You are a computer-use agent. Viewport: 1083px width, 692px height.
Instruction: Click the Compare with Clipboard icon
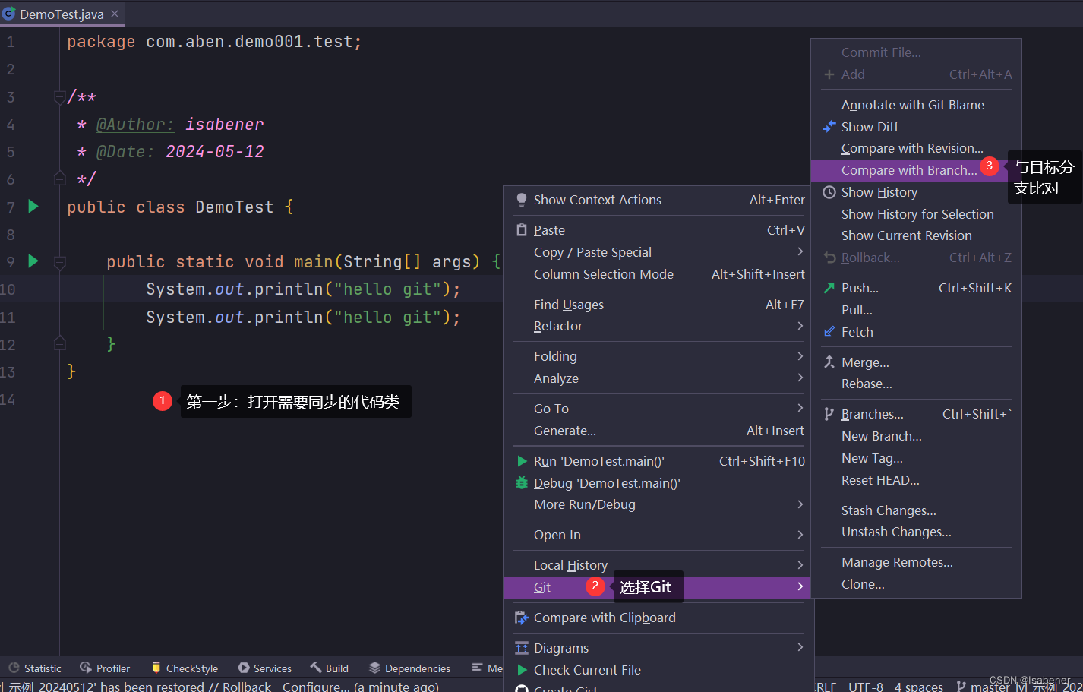[522, 618]
